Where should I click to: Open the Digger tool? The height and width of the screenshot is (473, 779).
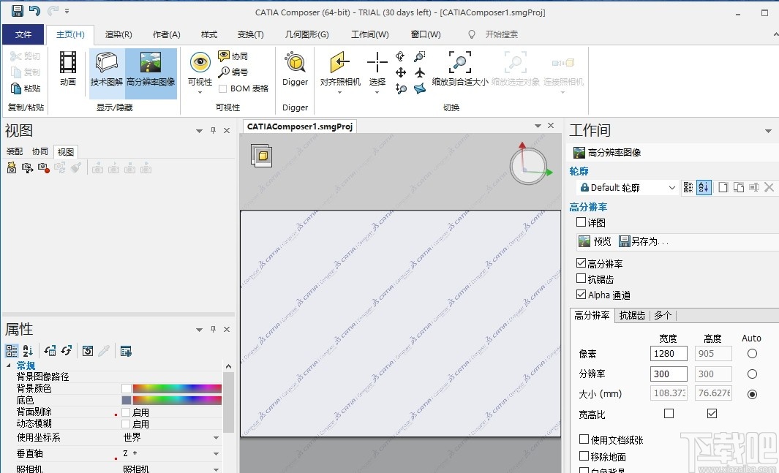(x=295, y=69)
